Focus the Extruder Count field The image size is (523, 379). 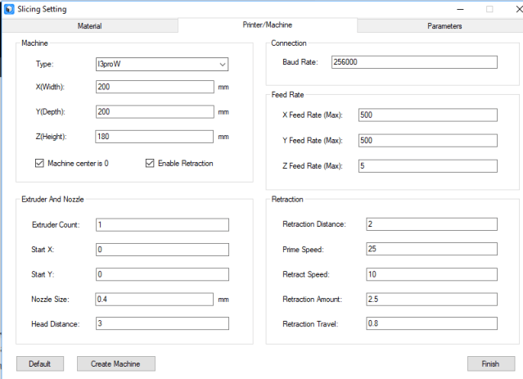(161, 225)
